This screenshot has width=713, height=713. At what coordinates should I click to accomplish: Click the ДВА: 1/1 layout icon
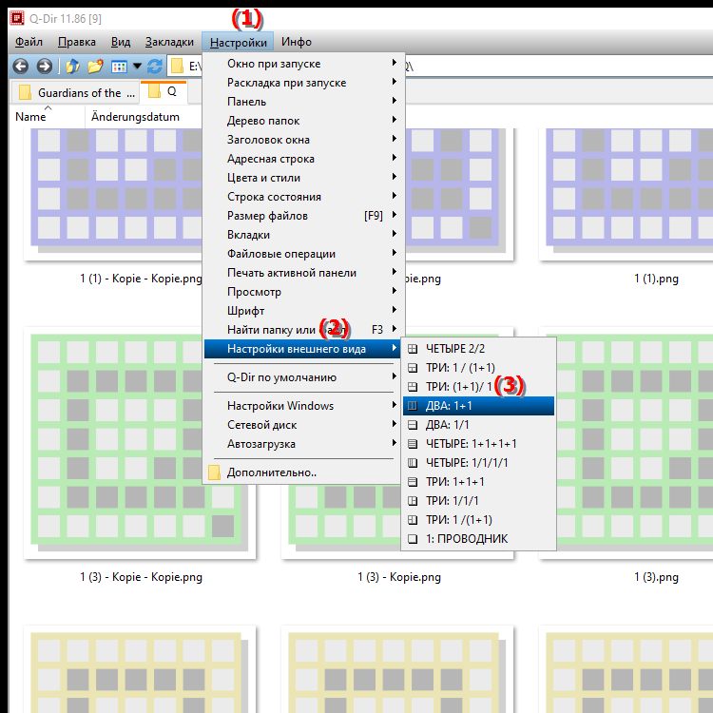(413, 425)
